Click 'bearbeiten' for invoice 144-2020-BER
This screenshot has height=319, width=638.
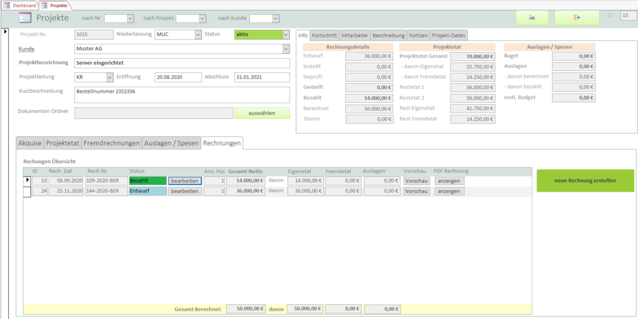pos(185,191)
